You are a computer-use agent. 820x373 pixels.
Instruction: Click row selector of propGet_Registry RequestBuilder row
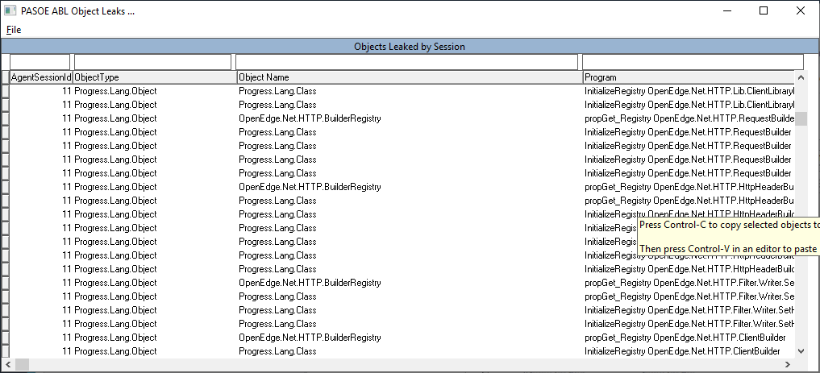(x=5, y=118)
